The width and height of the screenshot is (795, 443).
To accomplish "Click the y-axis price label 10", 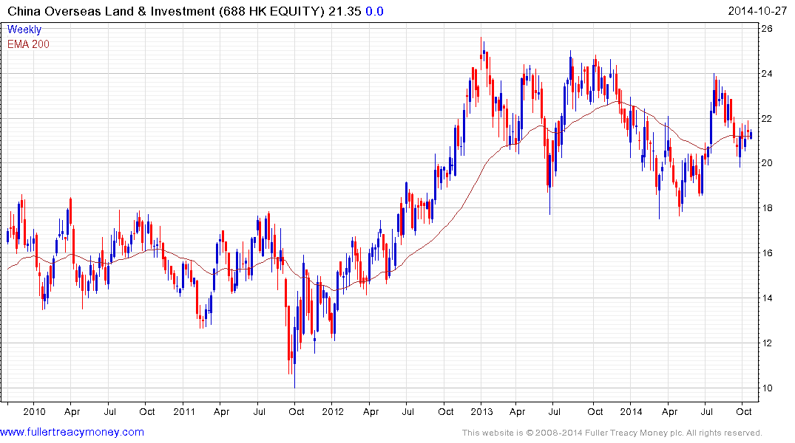I will tap(767, 388).
